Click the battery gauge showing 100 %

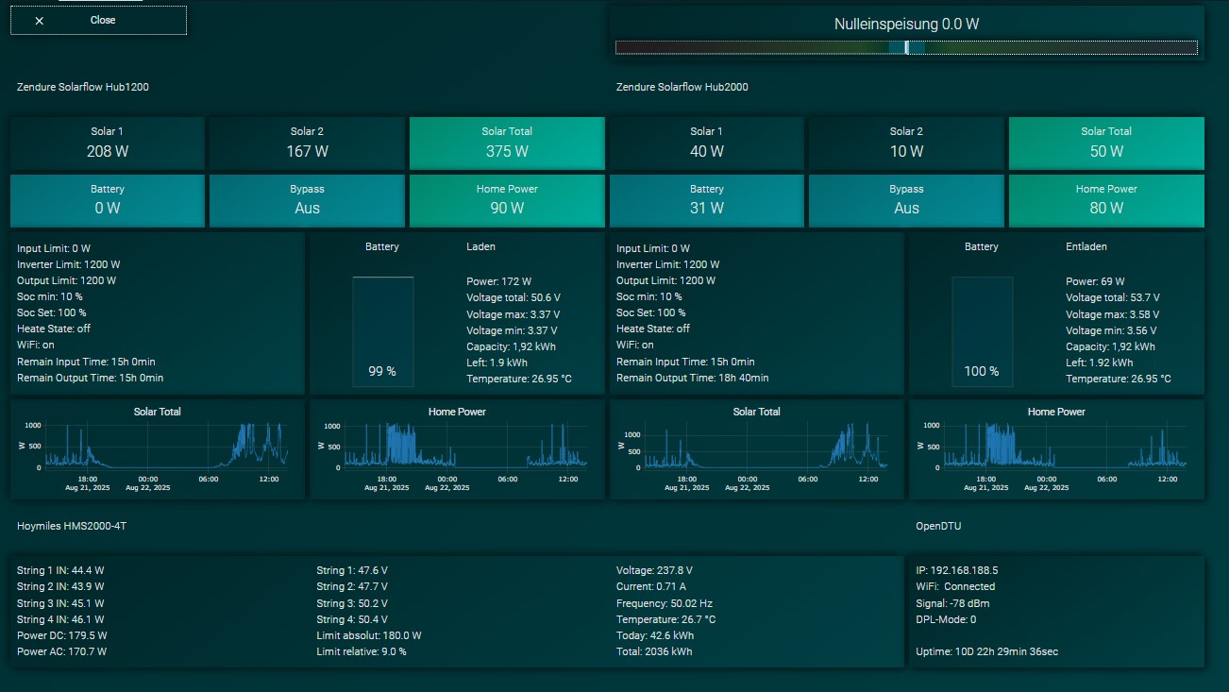982,331
